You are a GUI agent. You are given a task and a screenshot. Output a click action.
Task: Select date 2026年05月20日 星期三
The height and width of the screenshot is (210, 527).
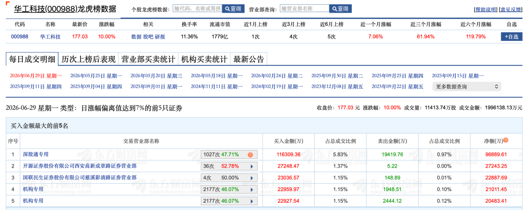[x=156, y=76]
